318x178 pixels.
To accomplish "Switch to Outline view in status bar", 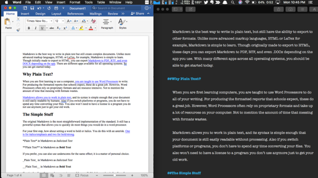I will 61,175.
